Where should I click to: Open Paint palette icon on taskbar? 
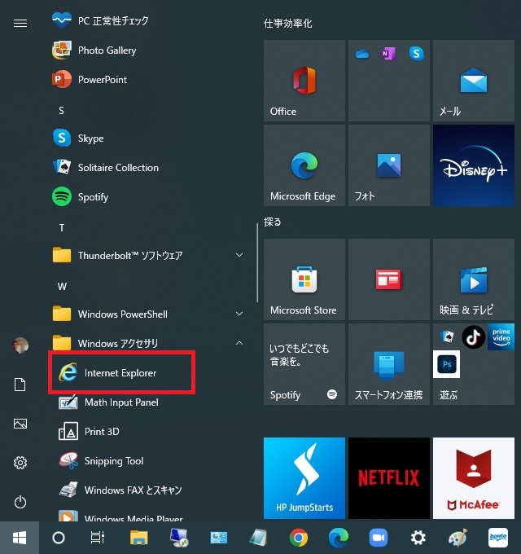coord(458,538)
